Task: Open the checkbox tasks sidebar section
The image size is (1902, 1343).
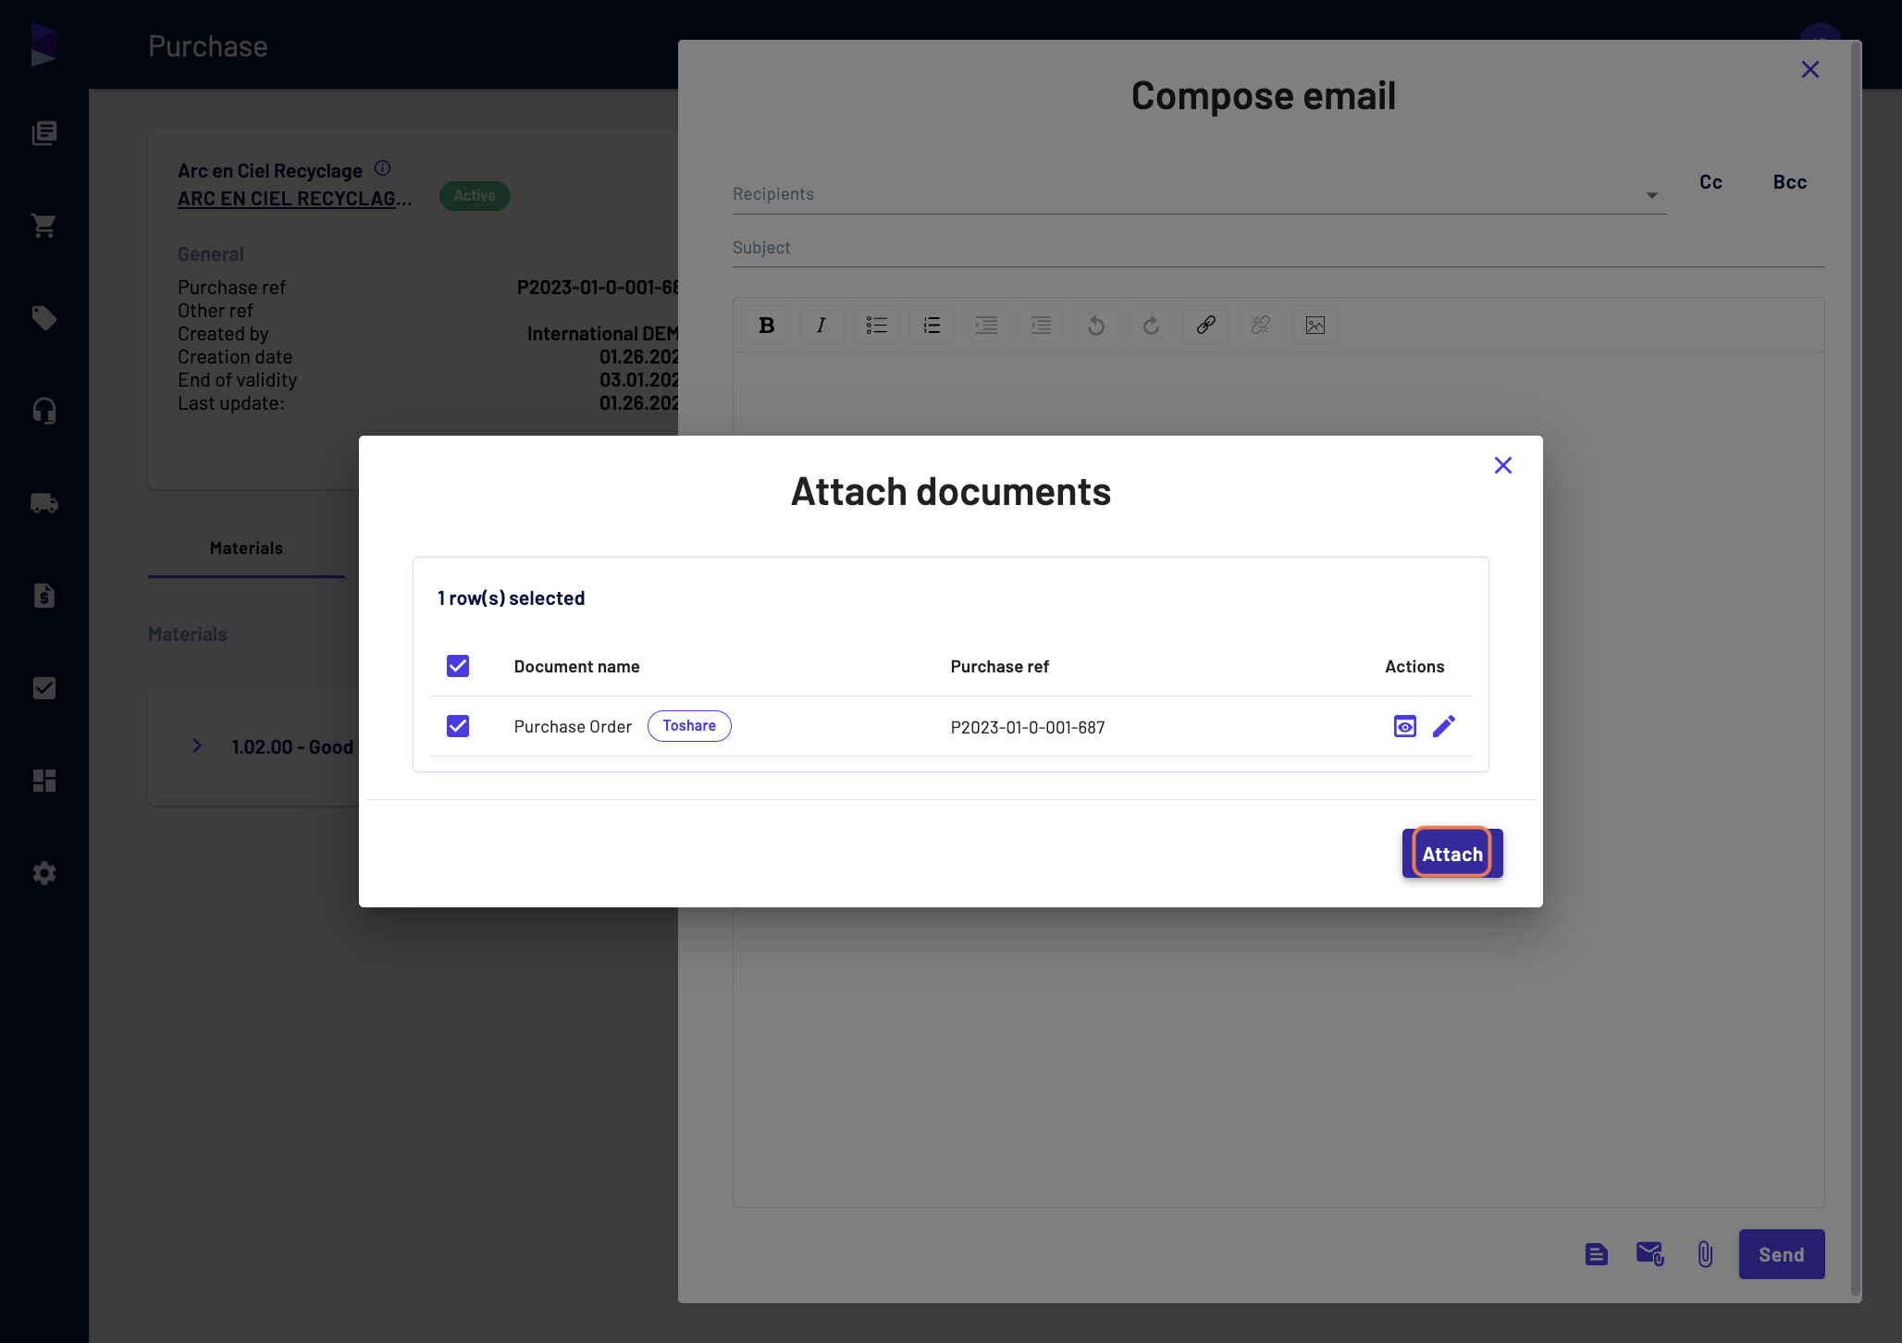Action: (43, 688)
